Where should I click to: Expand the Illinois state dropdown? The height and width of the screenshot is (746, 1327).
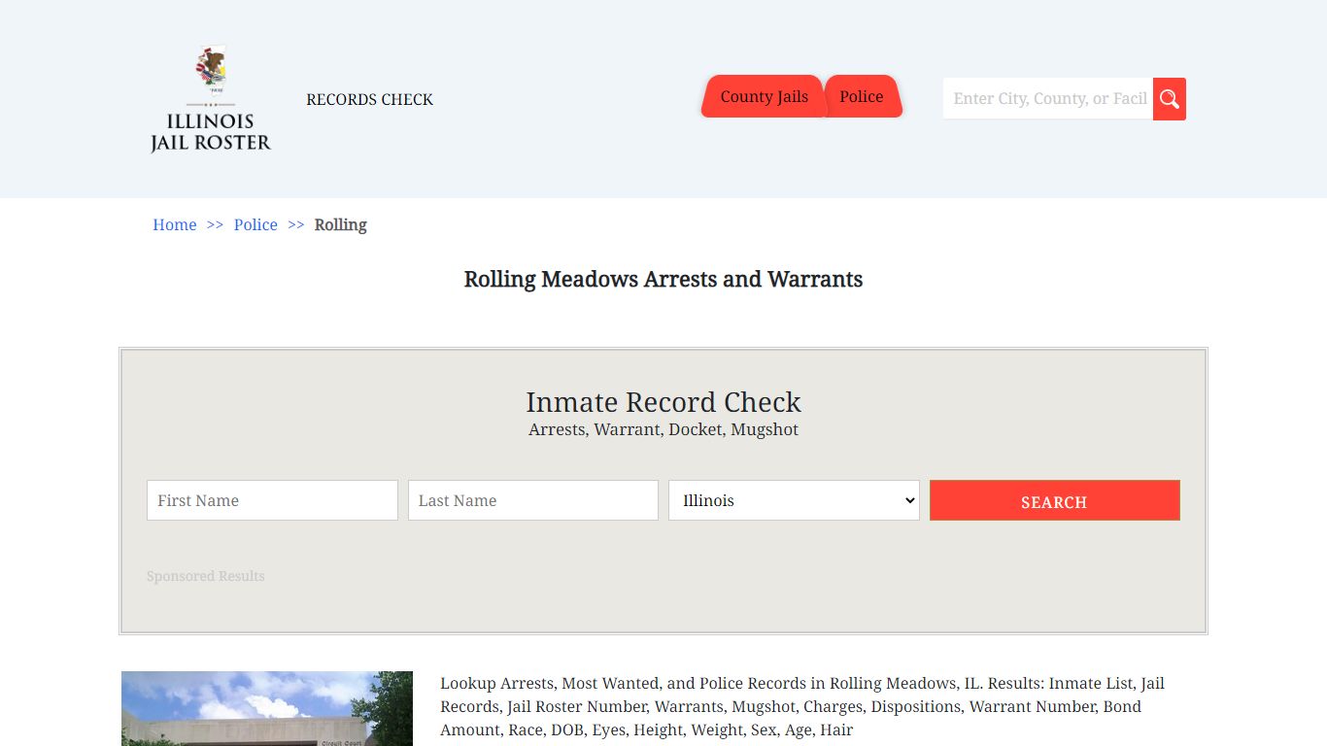pyautogui.click(x=794, y=500)
